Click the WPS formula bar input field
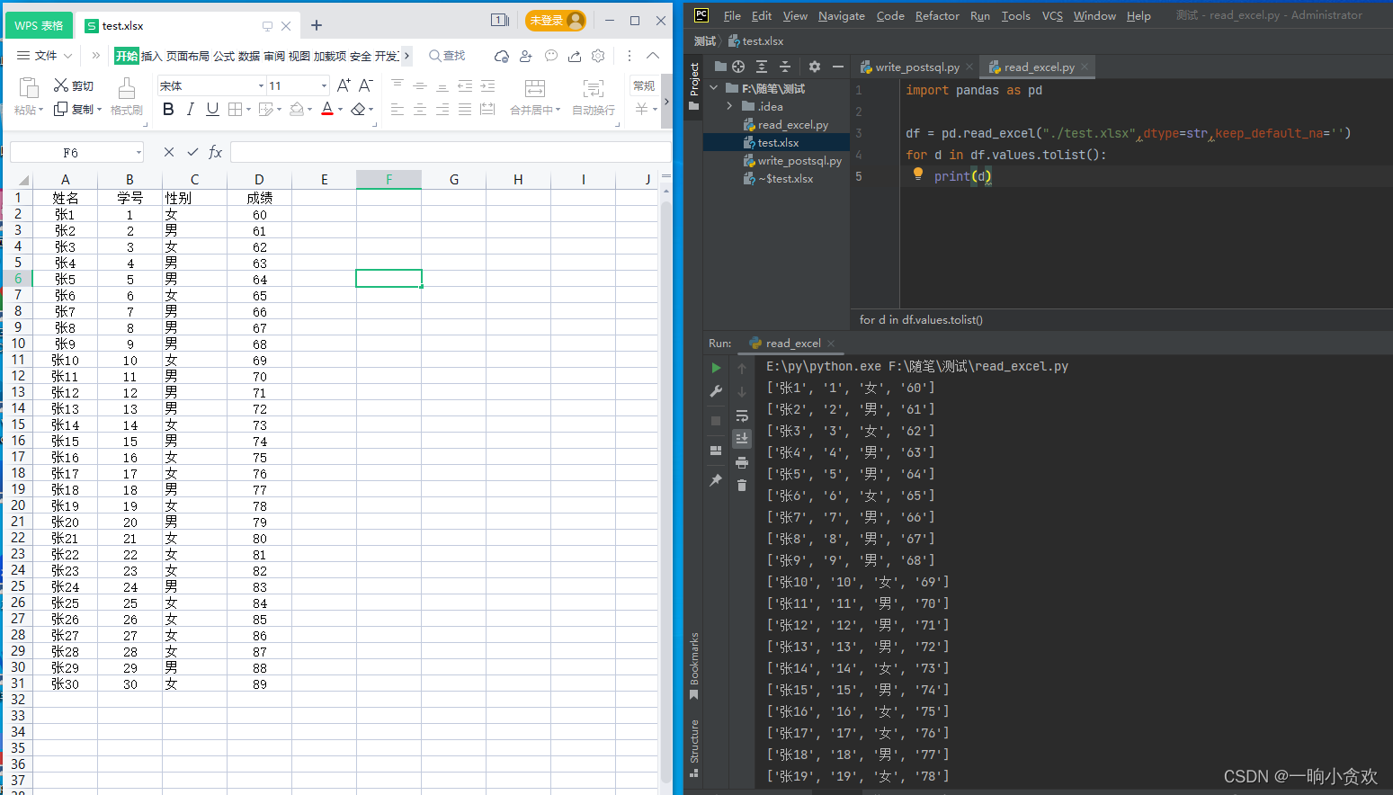 [451, 153]
